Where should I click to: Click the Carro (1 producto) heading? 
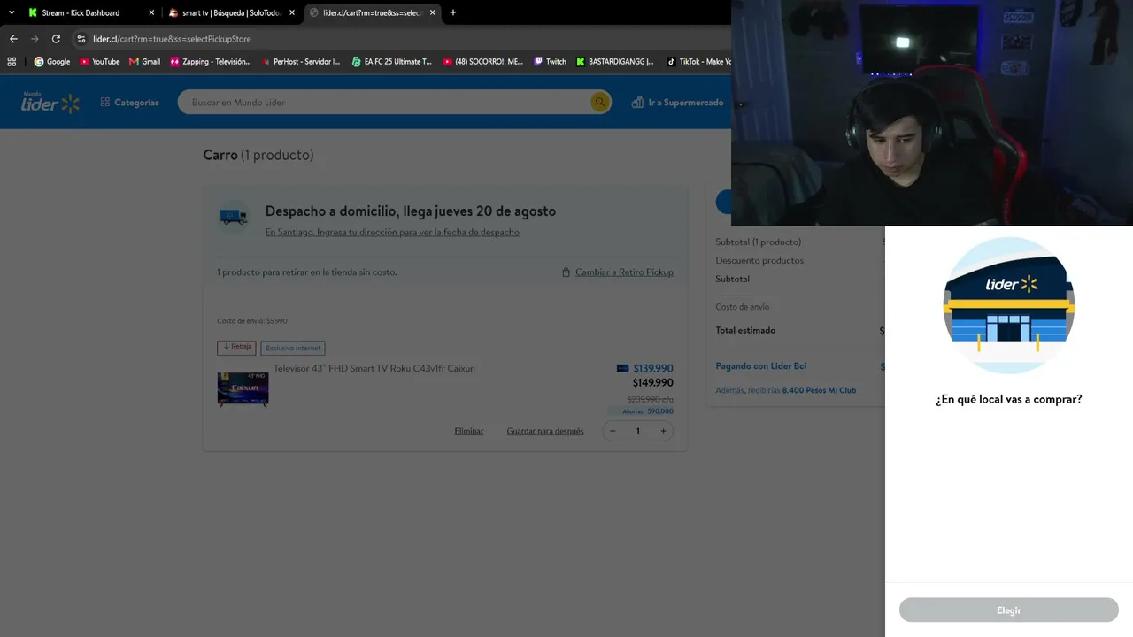coord(258,155)
